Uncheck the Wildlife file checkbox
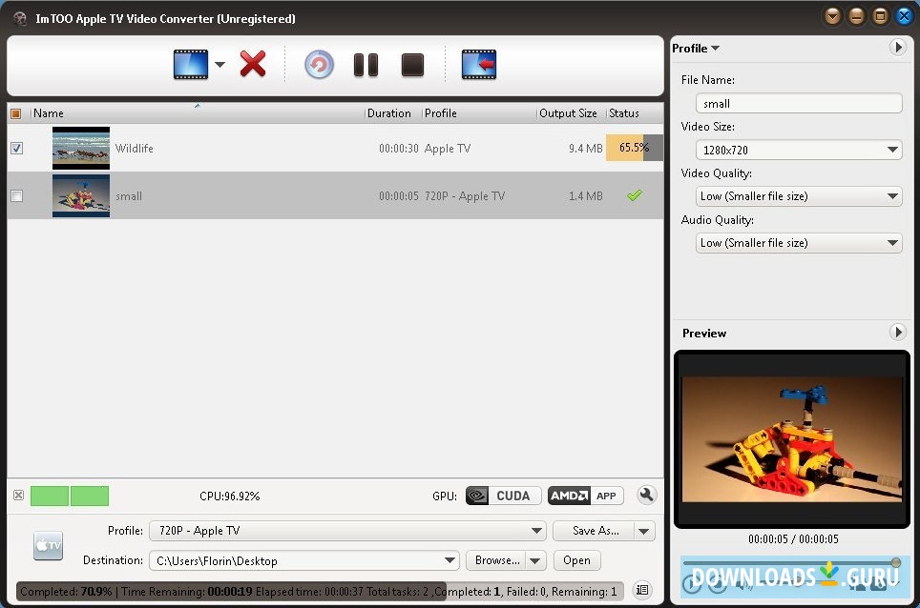Image resolution: width=920 pixels, height=608 pixels. click(17, 149)
